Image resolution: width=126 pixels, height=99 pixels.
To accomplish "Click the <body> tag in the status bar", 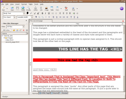I will (x=5, y=96).
